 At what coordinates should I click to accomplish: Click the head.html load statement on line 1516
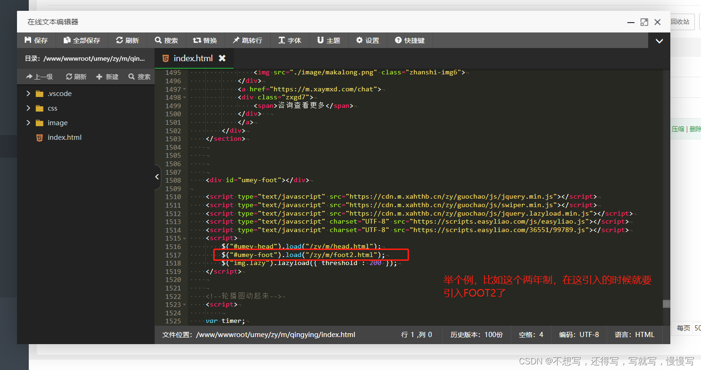tap(301, 247)
